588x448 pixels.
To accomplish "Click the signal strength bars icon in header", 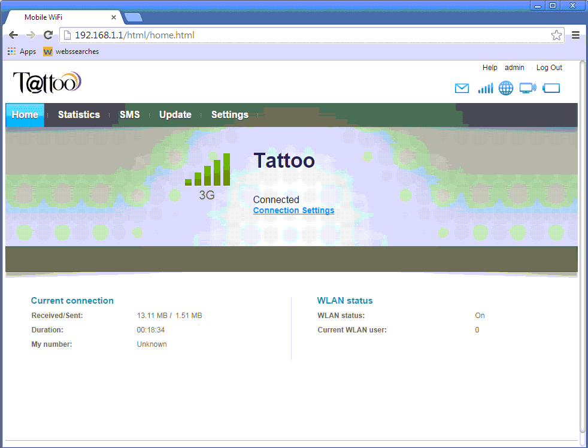I will point(485,88).
